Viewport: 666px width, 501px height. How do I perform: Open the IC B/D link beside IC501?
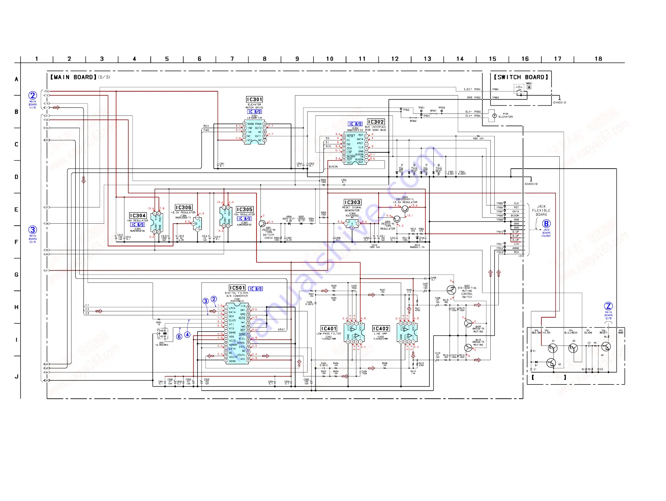coord(256,289)
